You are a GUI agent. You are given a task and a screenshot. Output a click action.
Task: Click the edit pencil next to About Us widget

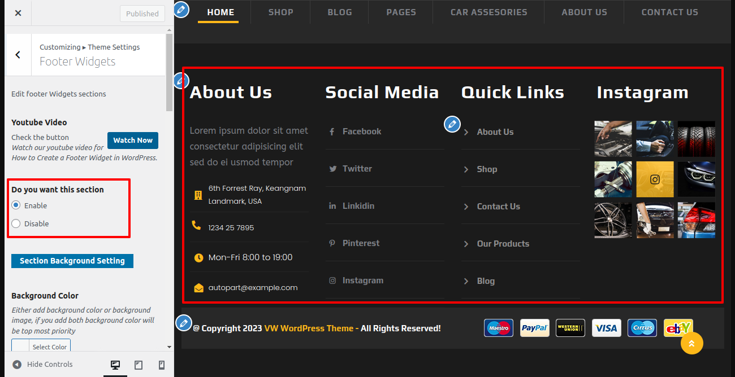point(181,81)
